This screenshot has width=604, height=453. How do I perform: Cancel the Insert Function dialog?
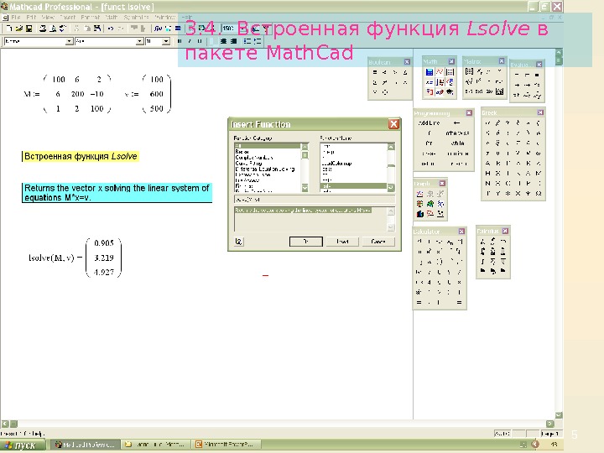378,242
